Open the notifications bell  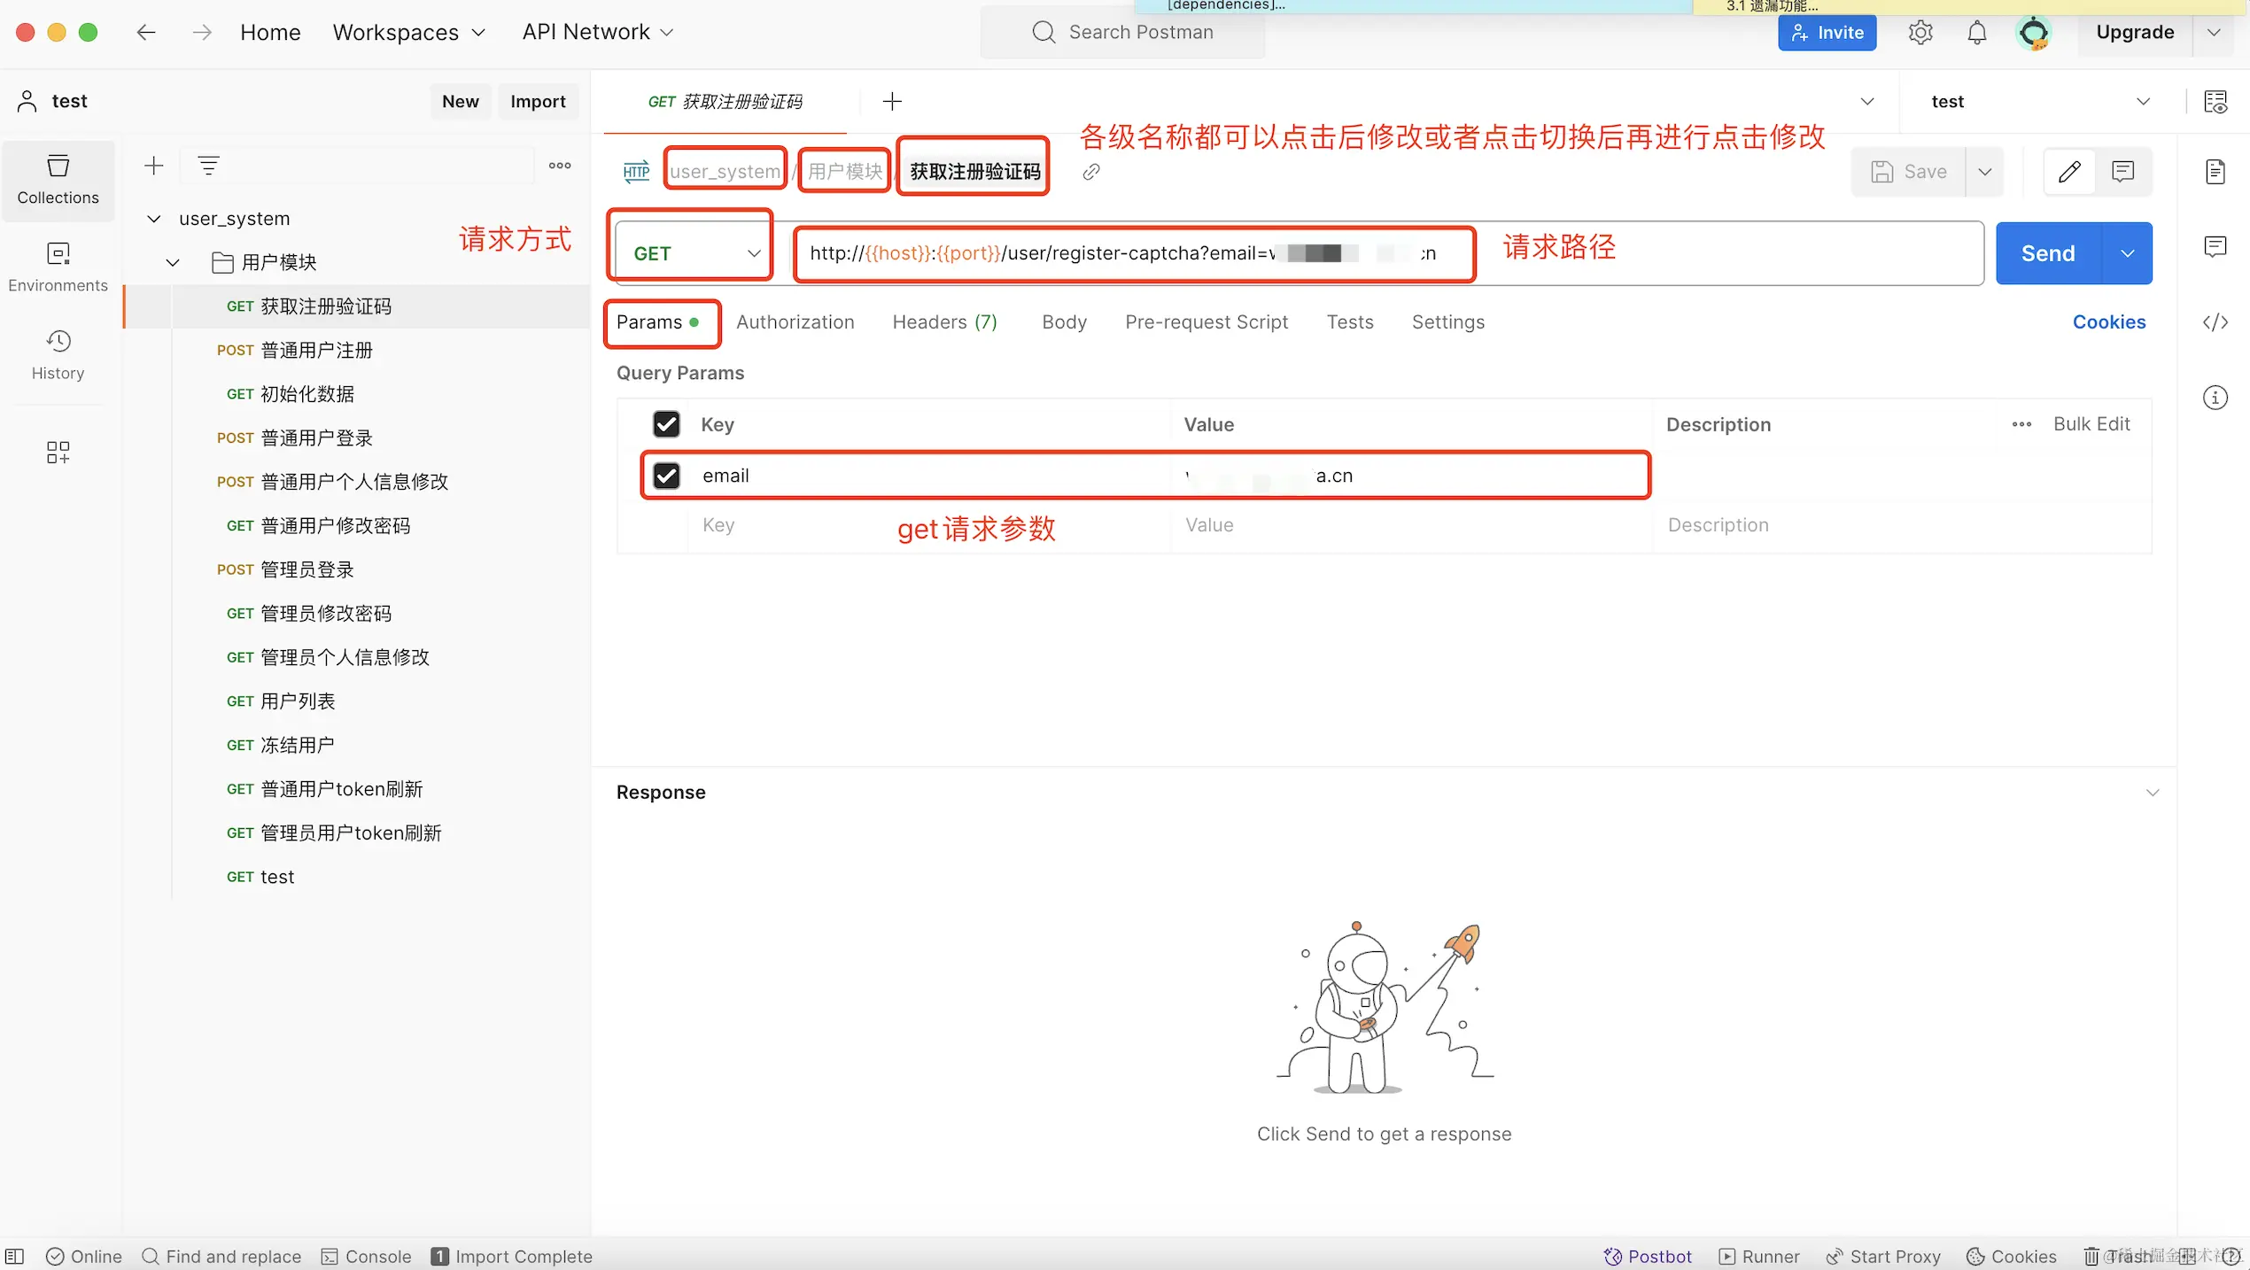point(1977,32)
